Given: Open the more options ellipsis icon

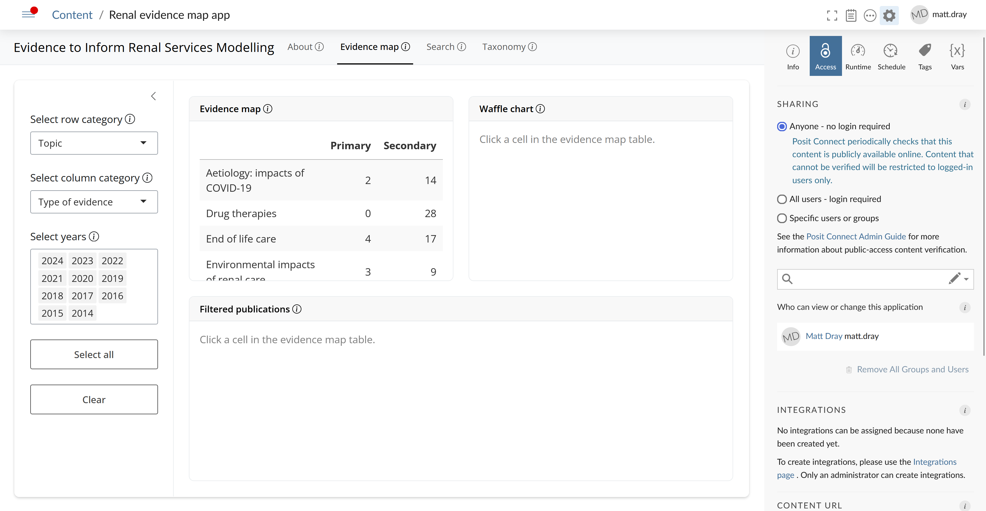Looking at the screenshot, I should coord(870,15).
